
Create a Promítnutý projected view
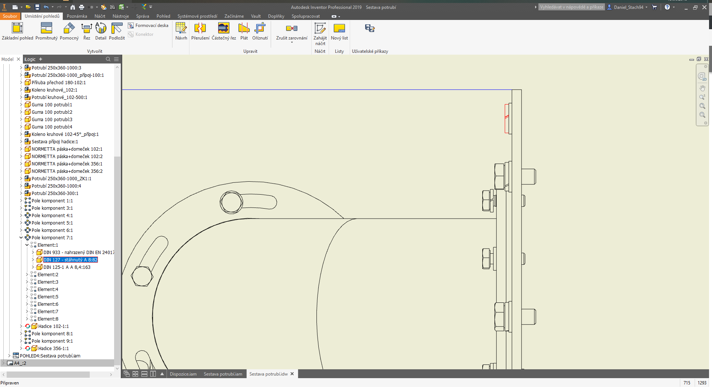(47, 31)
